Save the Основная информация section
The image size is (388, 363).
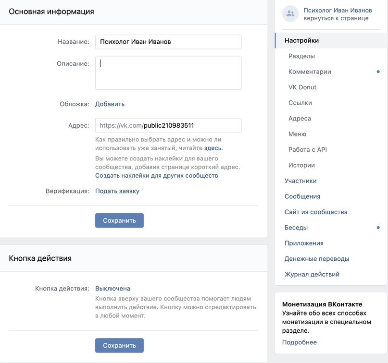pos(119,220)
